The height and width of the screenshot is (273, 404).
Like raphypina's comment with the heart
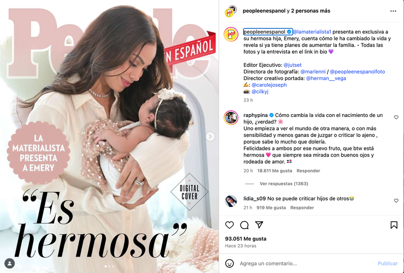396,117
